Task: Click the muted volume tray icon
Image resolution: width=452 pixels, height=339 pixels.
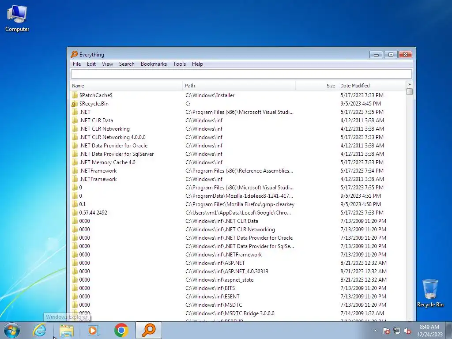Action: click(407, 331)
